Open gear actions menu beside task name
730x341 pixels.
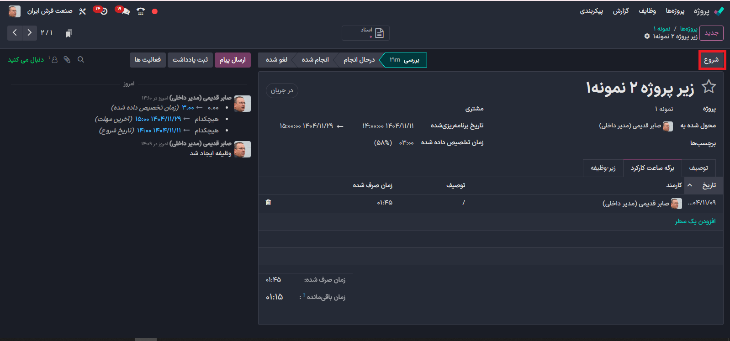tap(647, 37)
